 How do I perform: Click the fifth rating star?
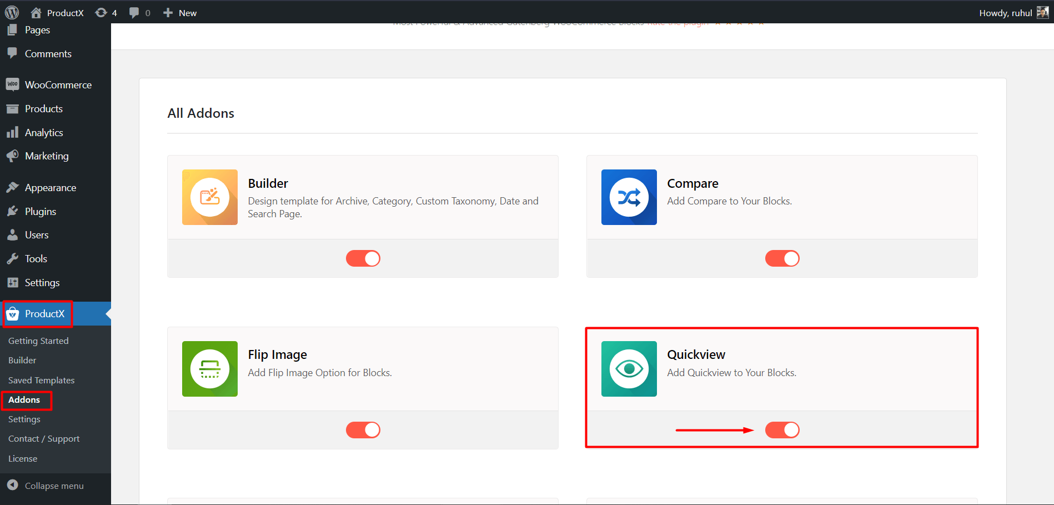[x=761, y=22]
